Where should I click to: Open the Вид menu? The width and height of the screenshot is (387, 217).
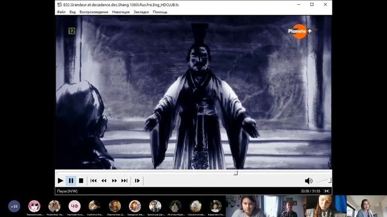point(73,12)
